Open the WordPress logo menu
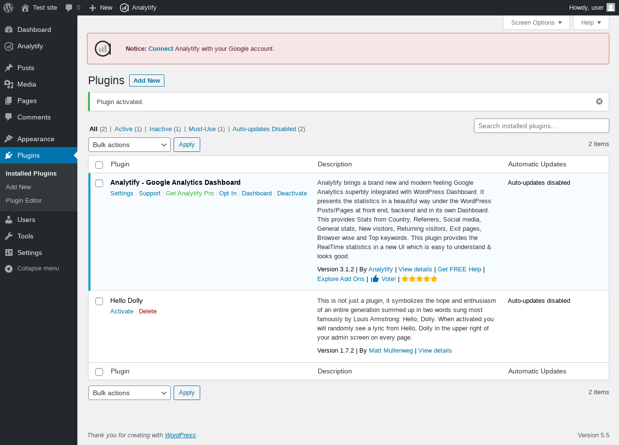 click(x=8, y=8)
